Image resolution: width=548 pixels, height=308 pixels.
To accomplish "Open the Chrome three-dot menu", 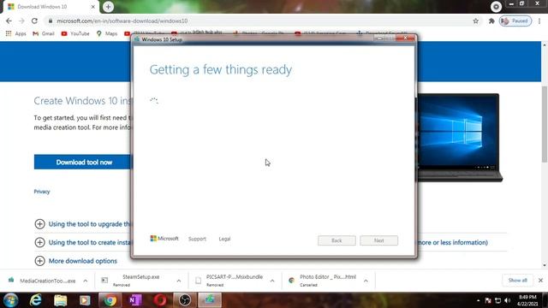I will click(x=539, y=21).
